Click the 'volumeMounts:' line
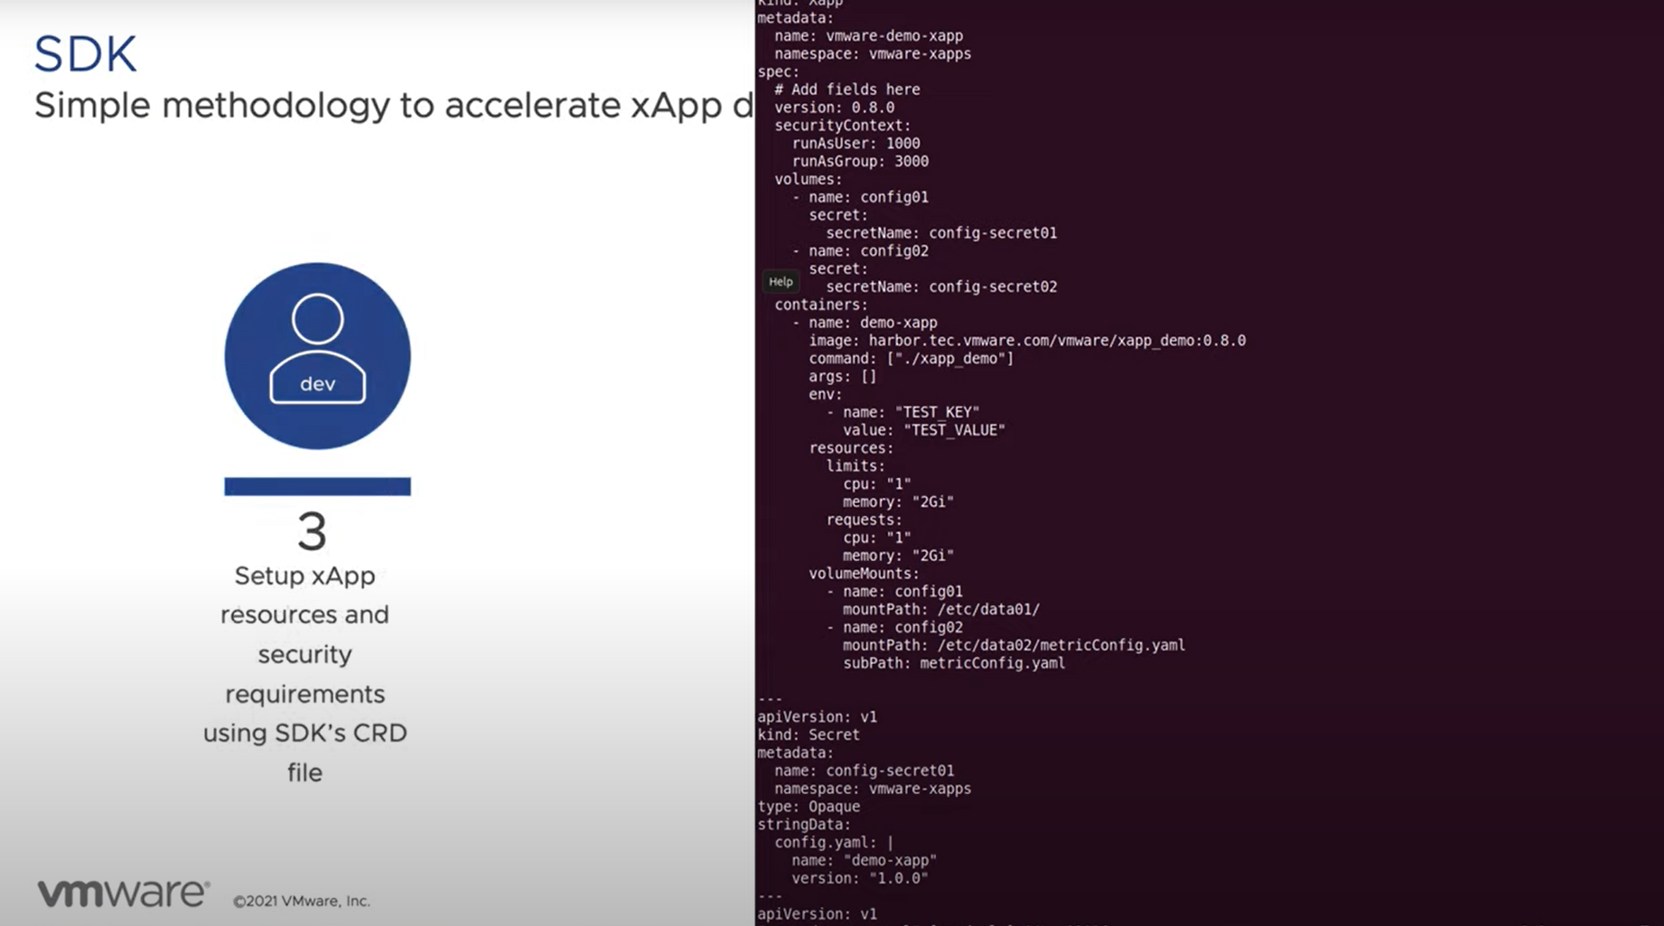Image resolution: width=1664 pixels, height=926 pixels. tap(865, 574)
